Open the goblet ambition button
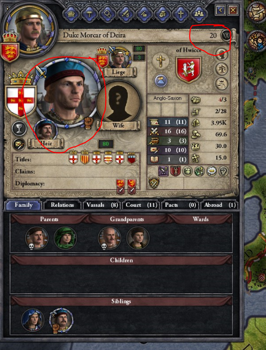Screen dimensions: 266x350 pos(19,129)
